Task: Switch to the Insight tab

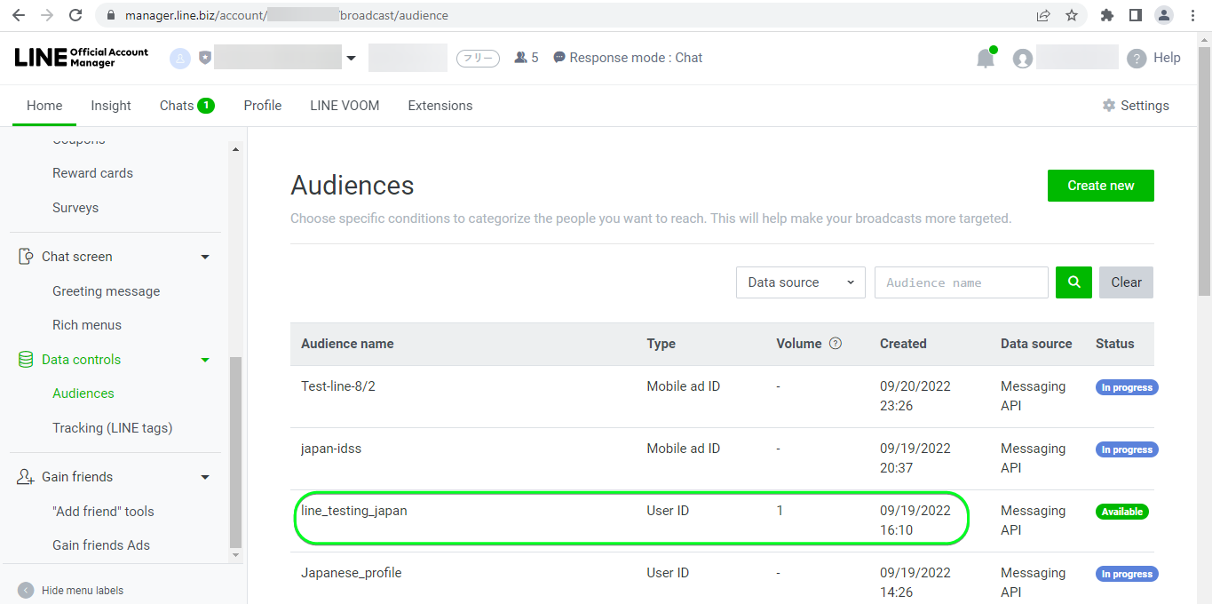Action: pos(111,106)
